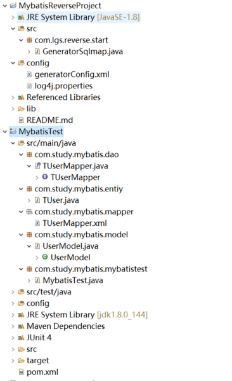Click the com.lgs.reverse.start package icon
The image size is (232, 381).
[29, 40]
